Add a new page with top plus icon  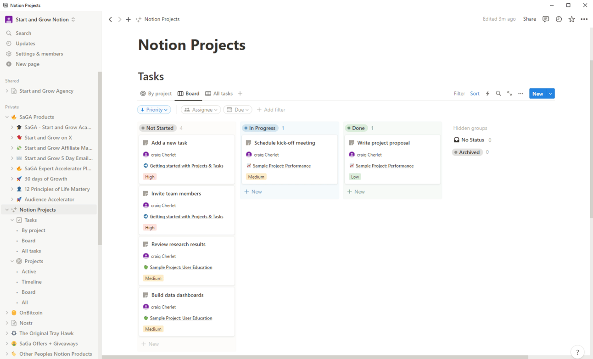129,19
